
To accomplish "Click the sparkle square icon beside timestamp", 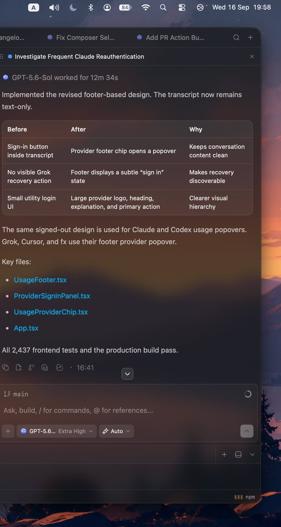I will click(x=60, y=368).
